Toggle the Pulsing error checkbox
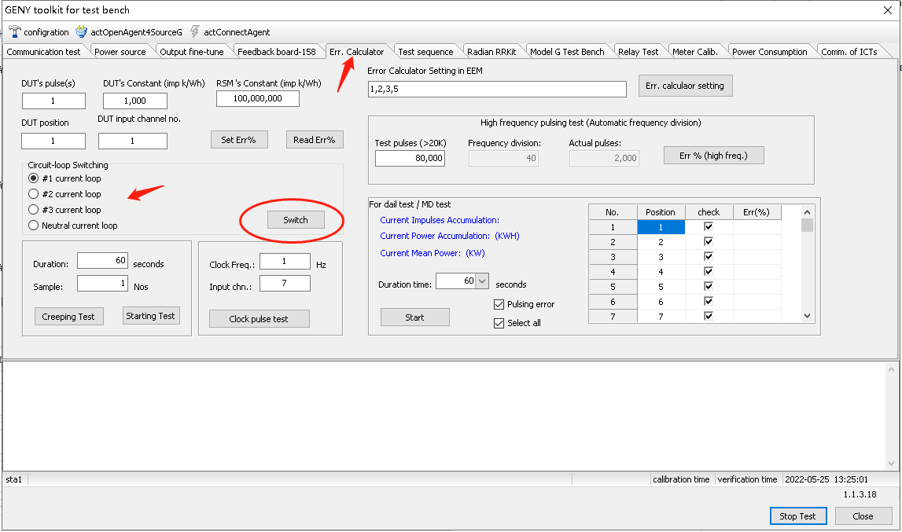 pyautogui.click(x=499, y=304)
